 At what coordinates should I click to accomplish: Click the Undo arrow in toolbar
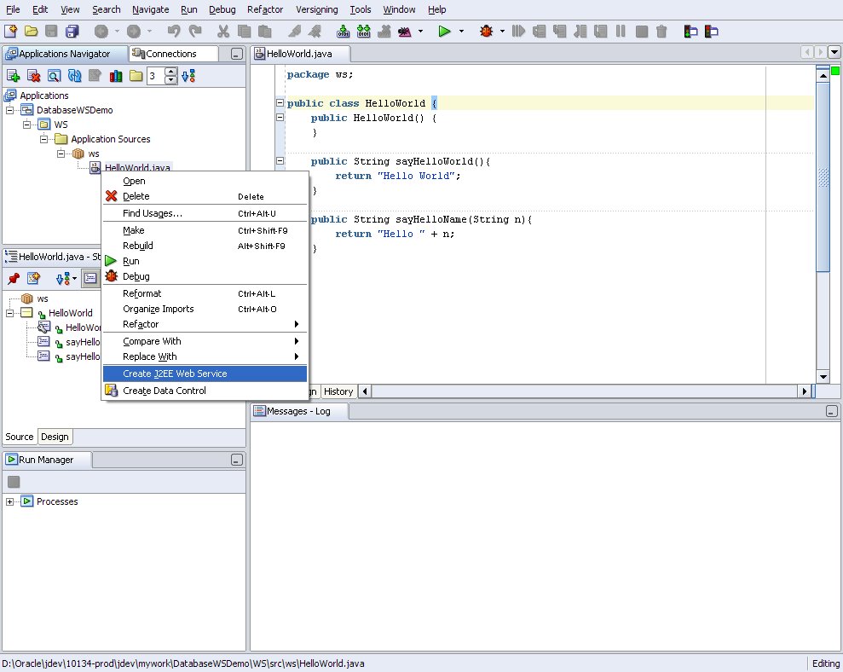(x=173, y=32)
